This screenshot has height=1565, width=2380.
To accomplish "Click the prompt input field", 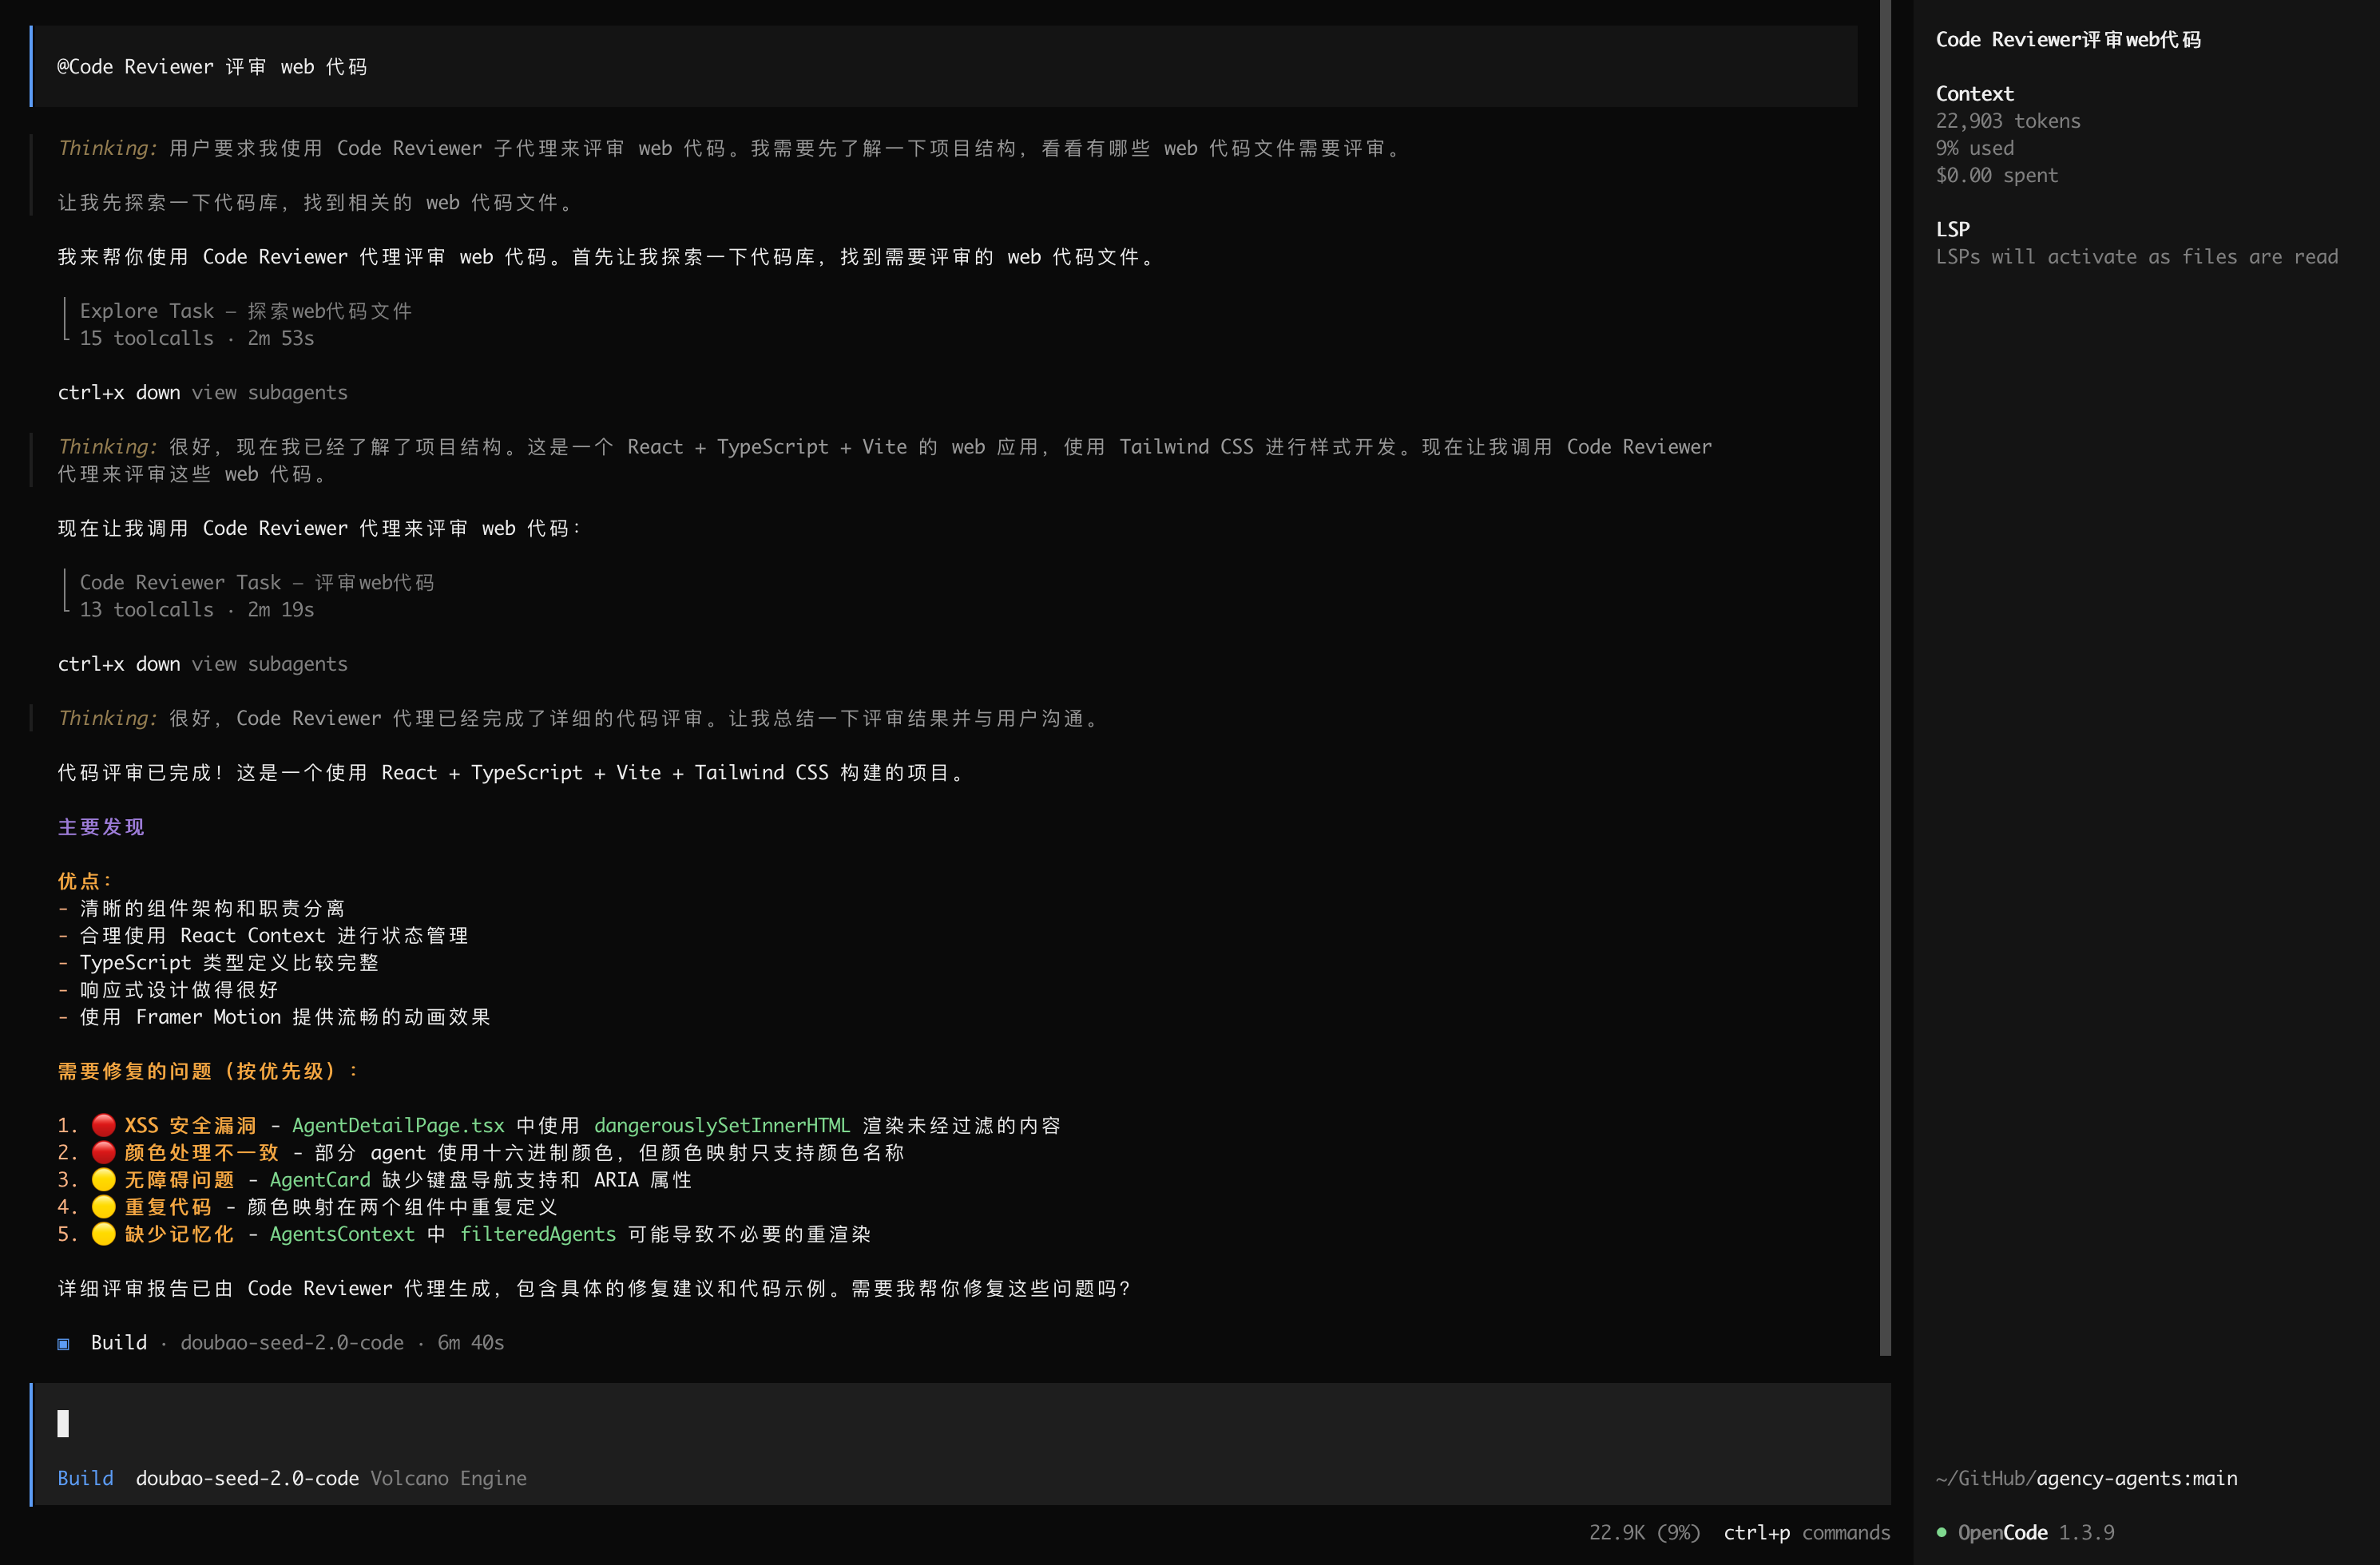I will (x=960, y=1423).
